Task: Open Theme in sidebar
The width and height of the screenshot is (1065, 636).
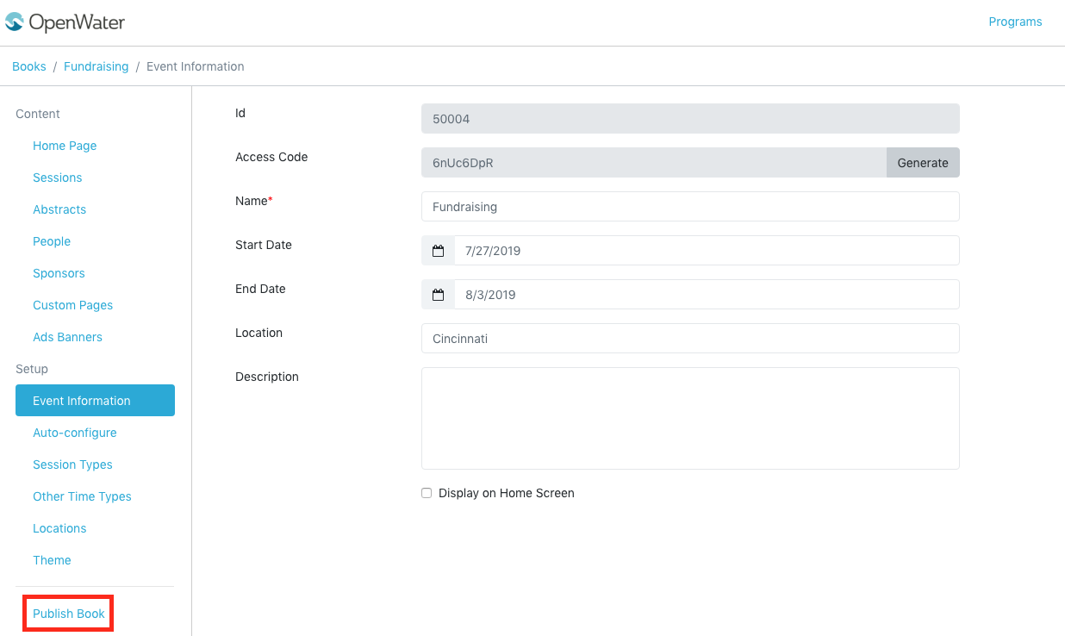Action: point(52,560)
